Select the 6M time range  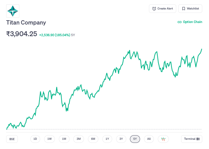point(93,139)
